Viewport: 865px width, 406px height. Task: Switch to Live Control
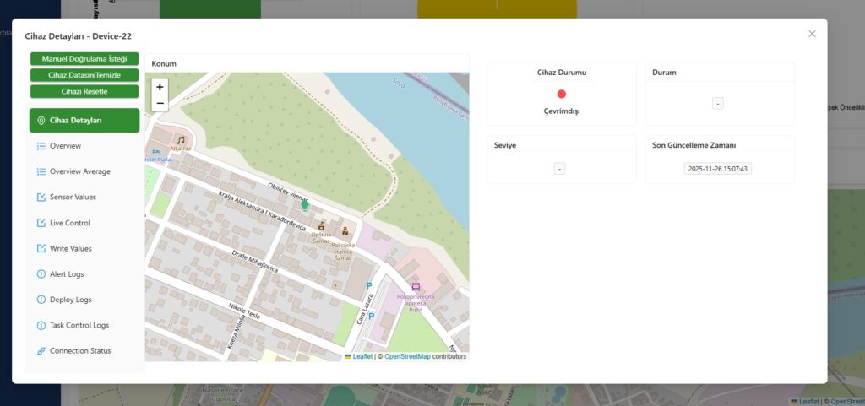(x=69, y=223)
